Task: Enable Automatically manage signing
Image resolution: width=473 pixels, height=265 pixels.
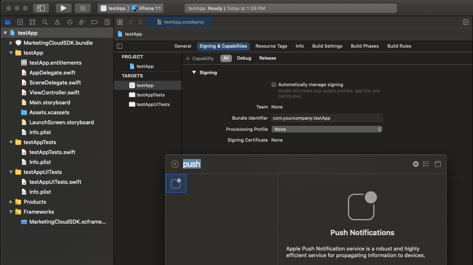Action: (x=274, y=84)
